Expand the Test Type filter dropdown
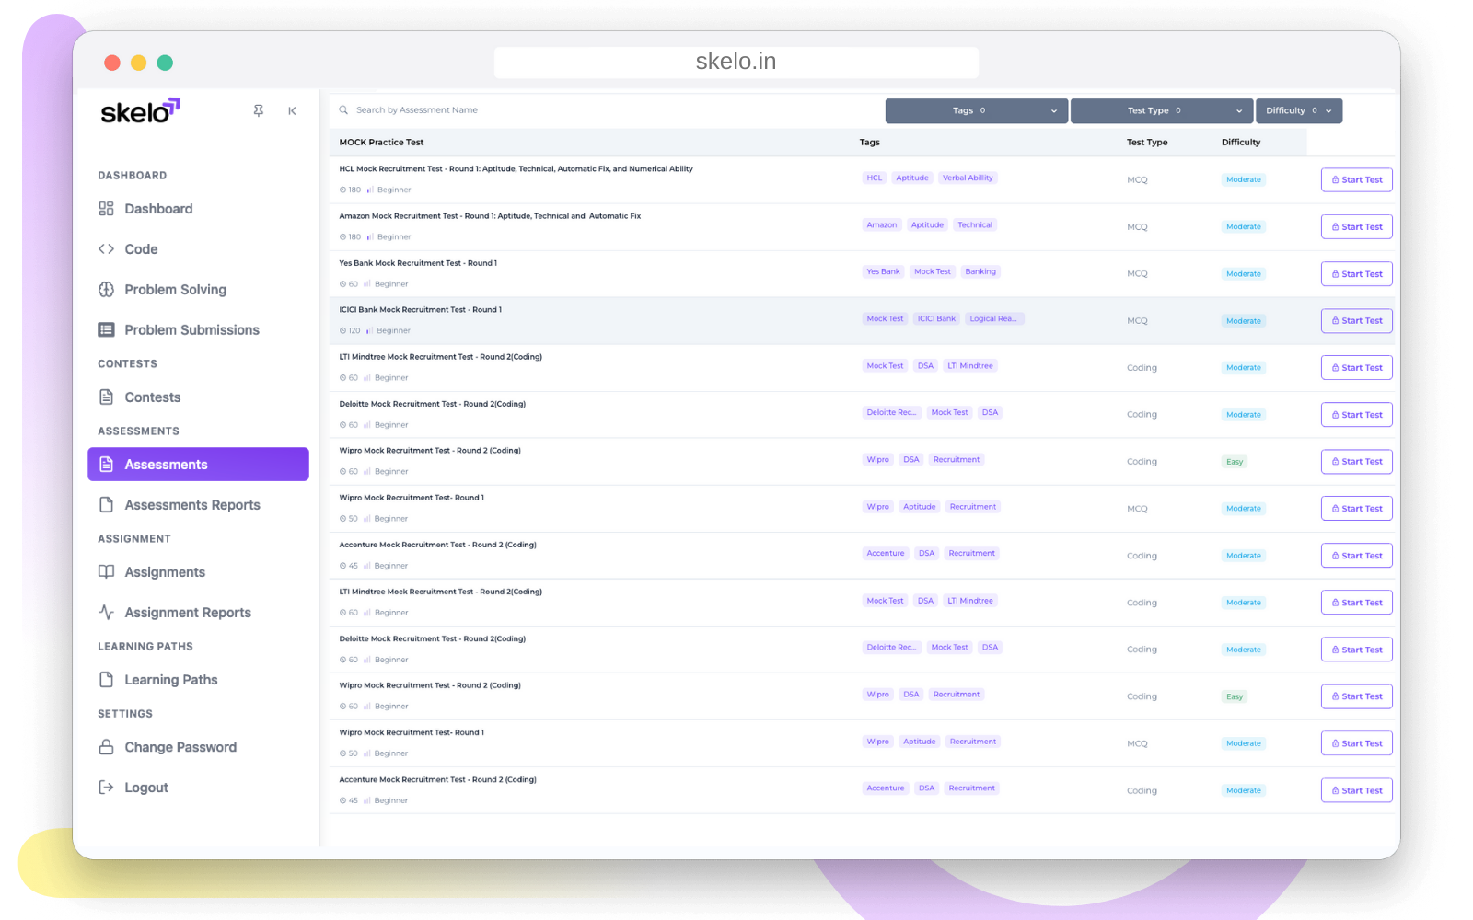Viewport: 1473px width, 920px height. (x=1161, y=110)
